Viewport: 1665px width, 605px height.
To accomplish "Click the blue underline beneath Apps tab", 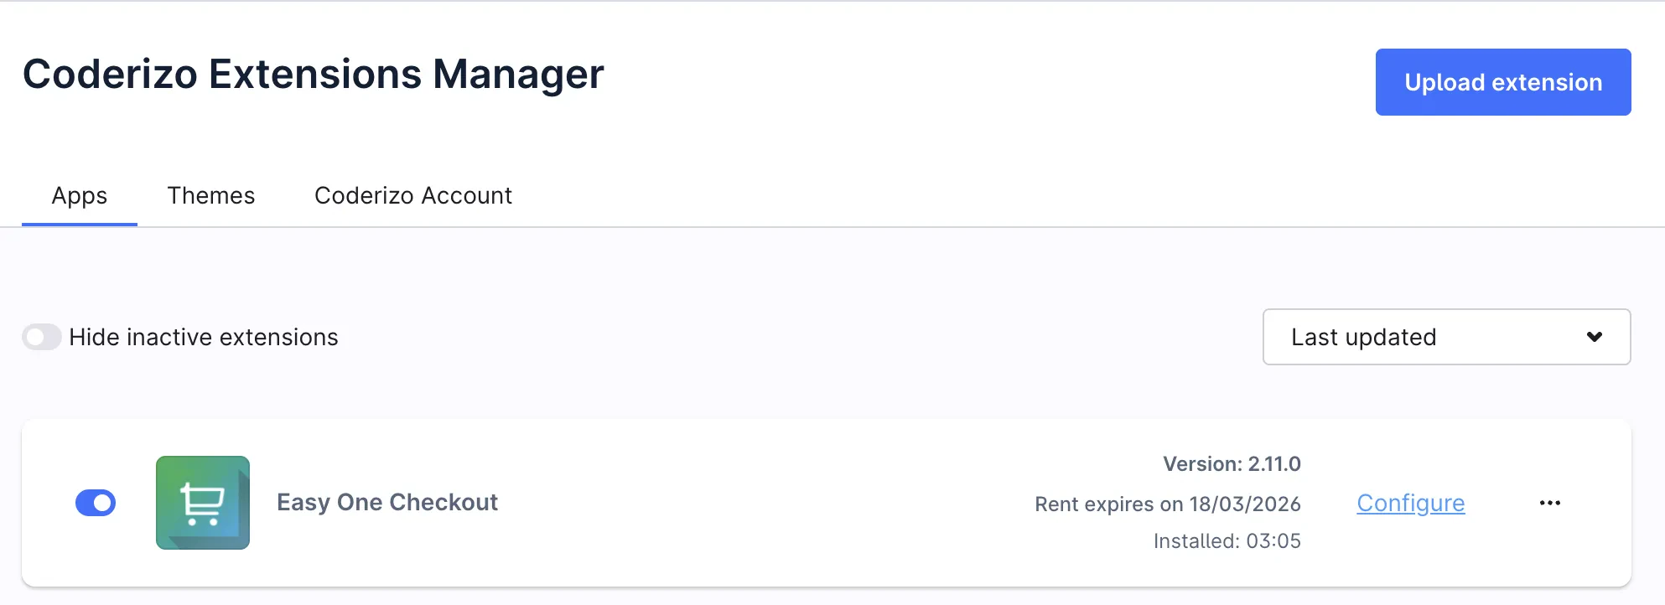I will point(80,225).
